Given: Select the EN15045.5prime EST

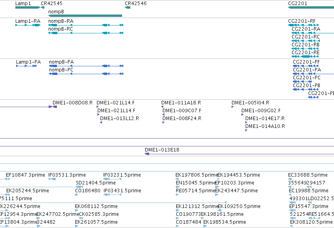Looking at the screenshot, I should click(178, 187).
